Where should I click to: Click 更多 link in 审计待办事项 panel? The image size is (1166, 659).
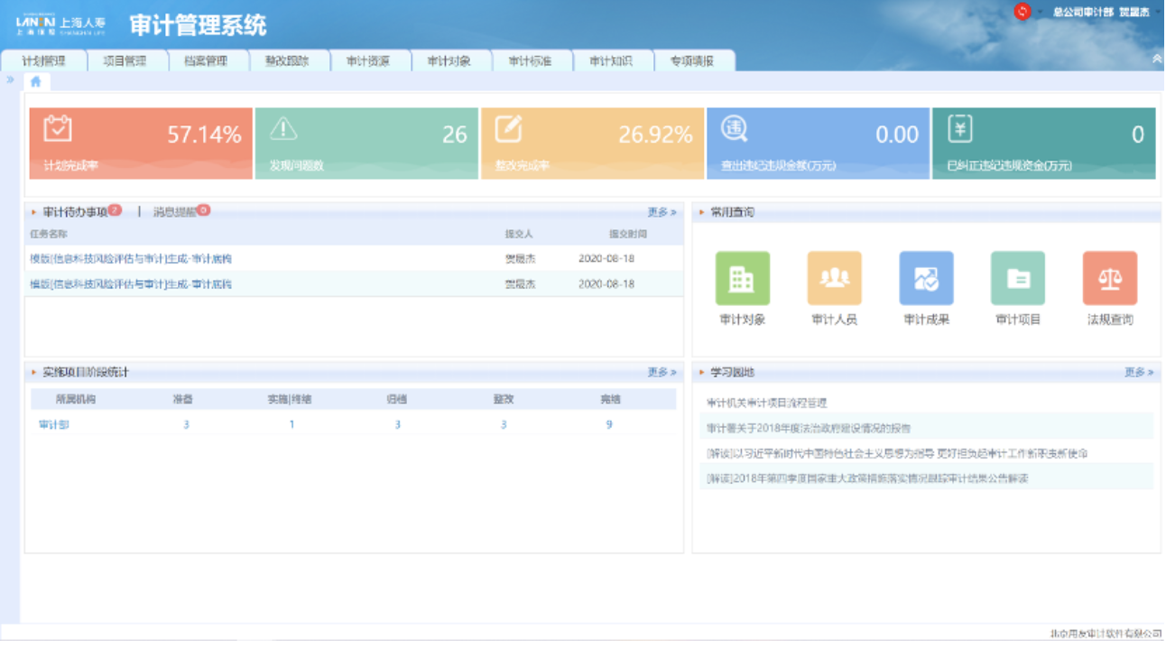pyautogui.click(x=661, y=212)
